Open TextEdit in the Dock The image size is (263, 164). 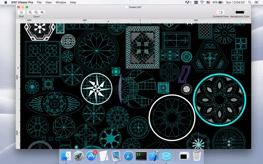click(104, 156)
